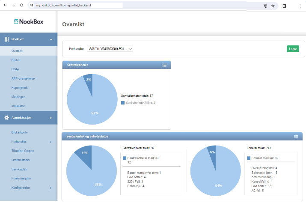Screen dimensions: 306x206
Task: Open list view icon in Sentralenheter panel
Action: tap(164, 65)
